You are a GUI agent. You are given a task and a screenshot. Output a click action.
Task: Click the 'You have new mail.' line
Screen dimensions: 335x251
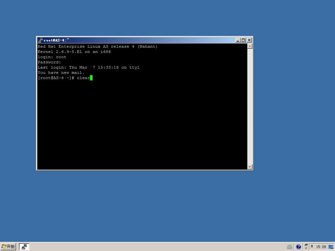[x=61, y=73]
